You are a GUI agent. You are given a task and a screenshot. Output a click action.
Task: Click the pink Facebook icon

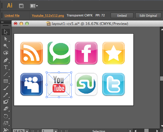[86, 53]
